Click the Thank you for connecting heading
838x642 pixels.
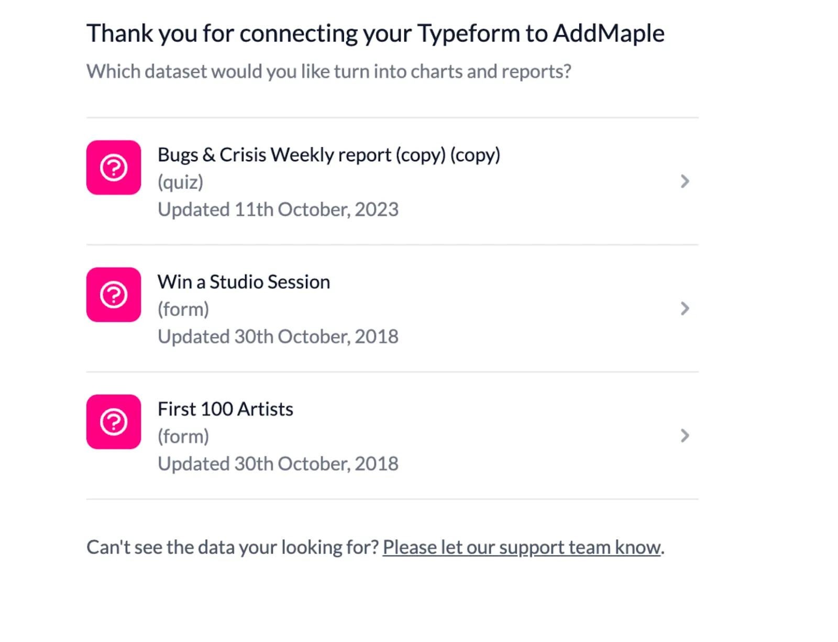click(376, 34)
